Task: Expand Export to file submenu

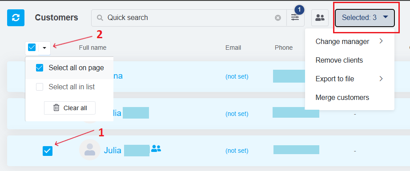Action: click(350, 79)
